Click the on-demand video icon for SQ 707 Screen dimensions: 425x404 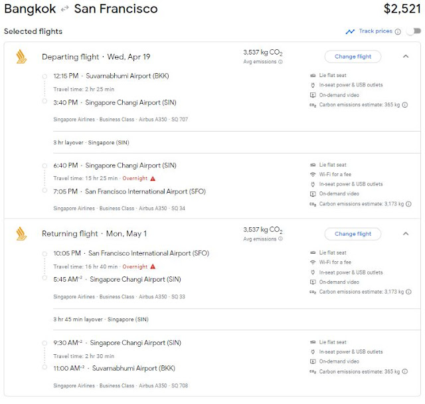click(x=313, y=95)
